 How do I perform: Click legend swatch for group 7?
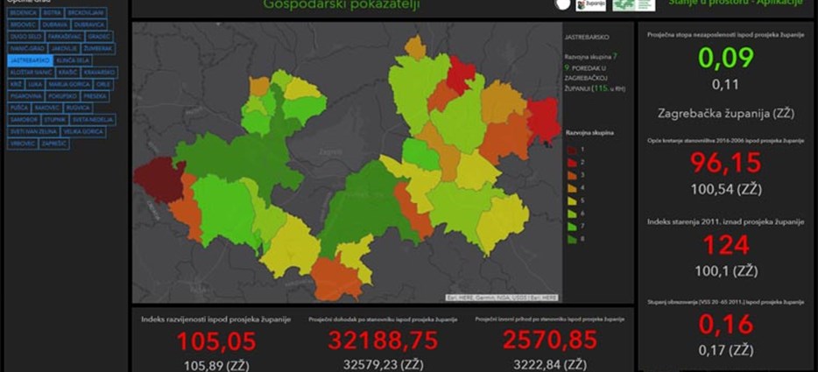[x=572, y=227]
